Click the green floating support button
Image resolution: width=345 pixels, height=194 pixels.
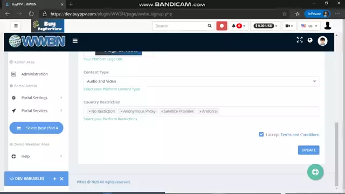pyautogui.click(x=315, y=172)
